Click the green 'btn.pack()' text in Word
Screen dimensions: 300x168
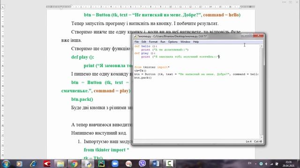(x=82, y=99)
